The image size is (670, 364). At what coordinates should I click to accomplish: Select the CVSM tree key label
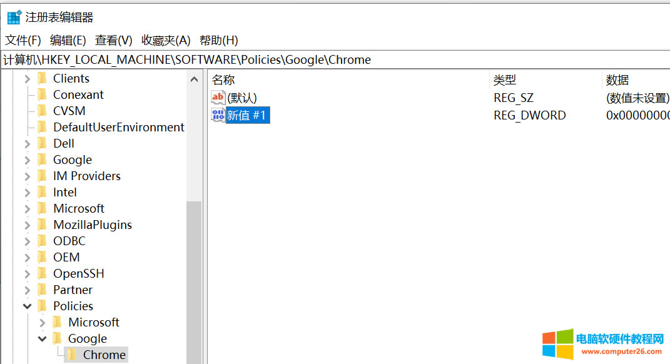(x=69, y=111)
